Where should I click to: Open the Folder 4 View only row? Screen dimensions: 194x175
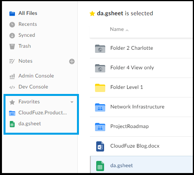[x=141, y=68]
